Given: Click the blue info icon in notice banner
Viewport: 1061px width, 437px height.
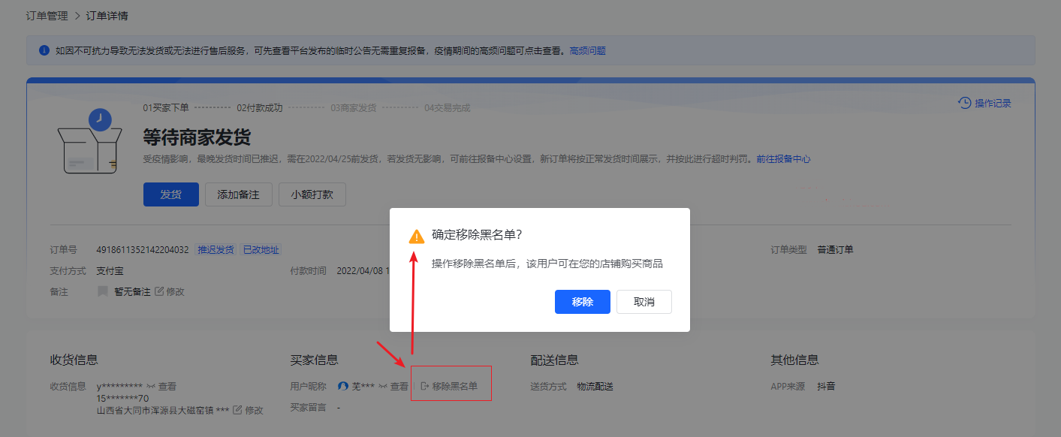Looking at the screenshot, I should (44, 51).
